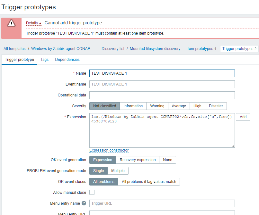
Task: Click the Add expression button
Action: 243,117
